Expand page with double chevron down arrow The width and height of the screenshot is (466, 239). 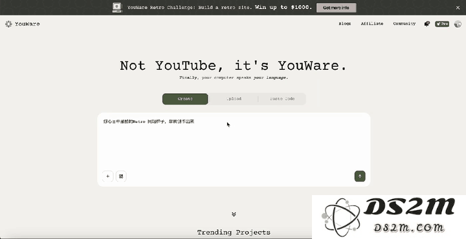[234, 214]
